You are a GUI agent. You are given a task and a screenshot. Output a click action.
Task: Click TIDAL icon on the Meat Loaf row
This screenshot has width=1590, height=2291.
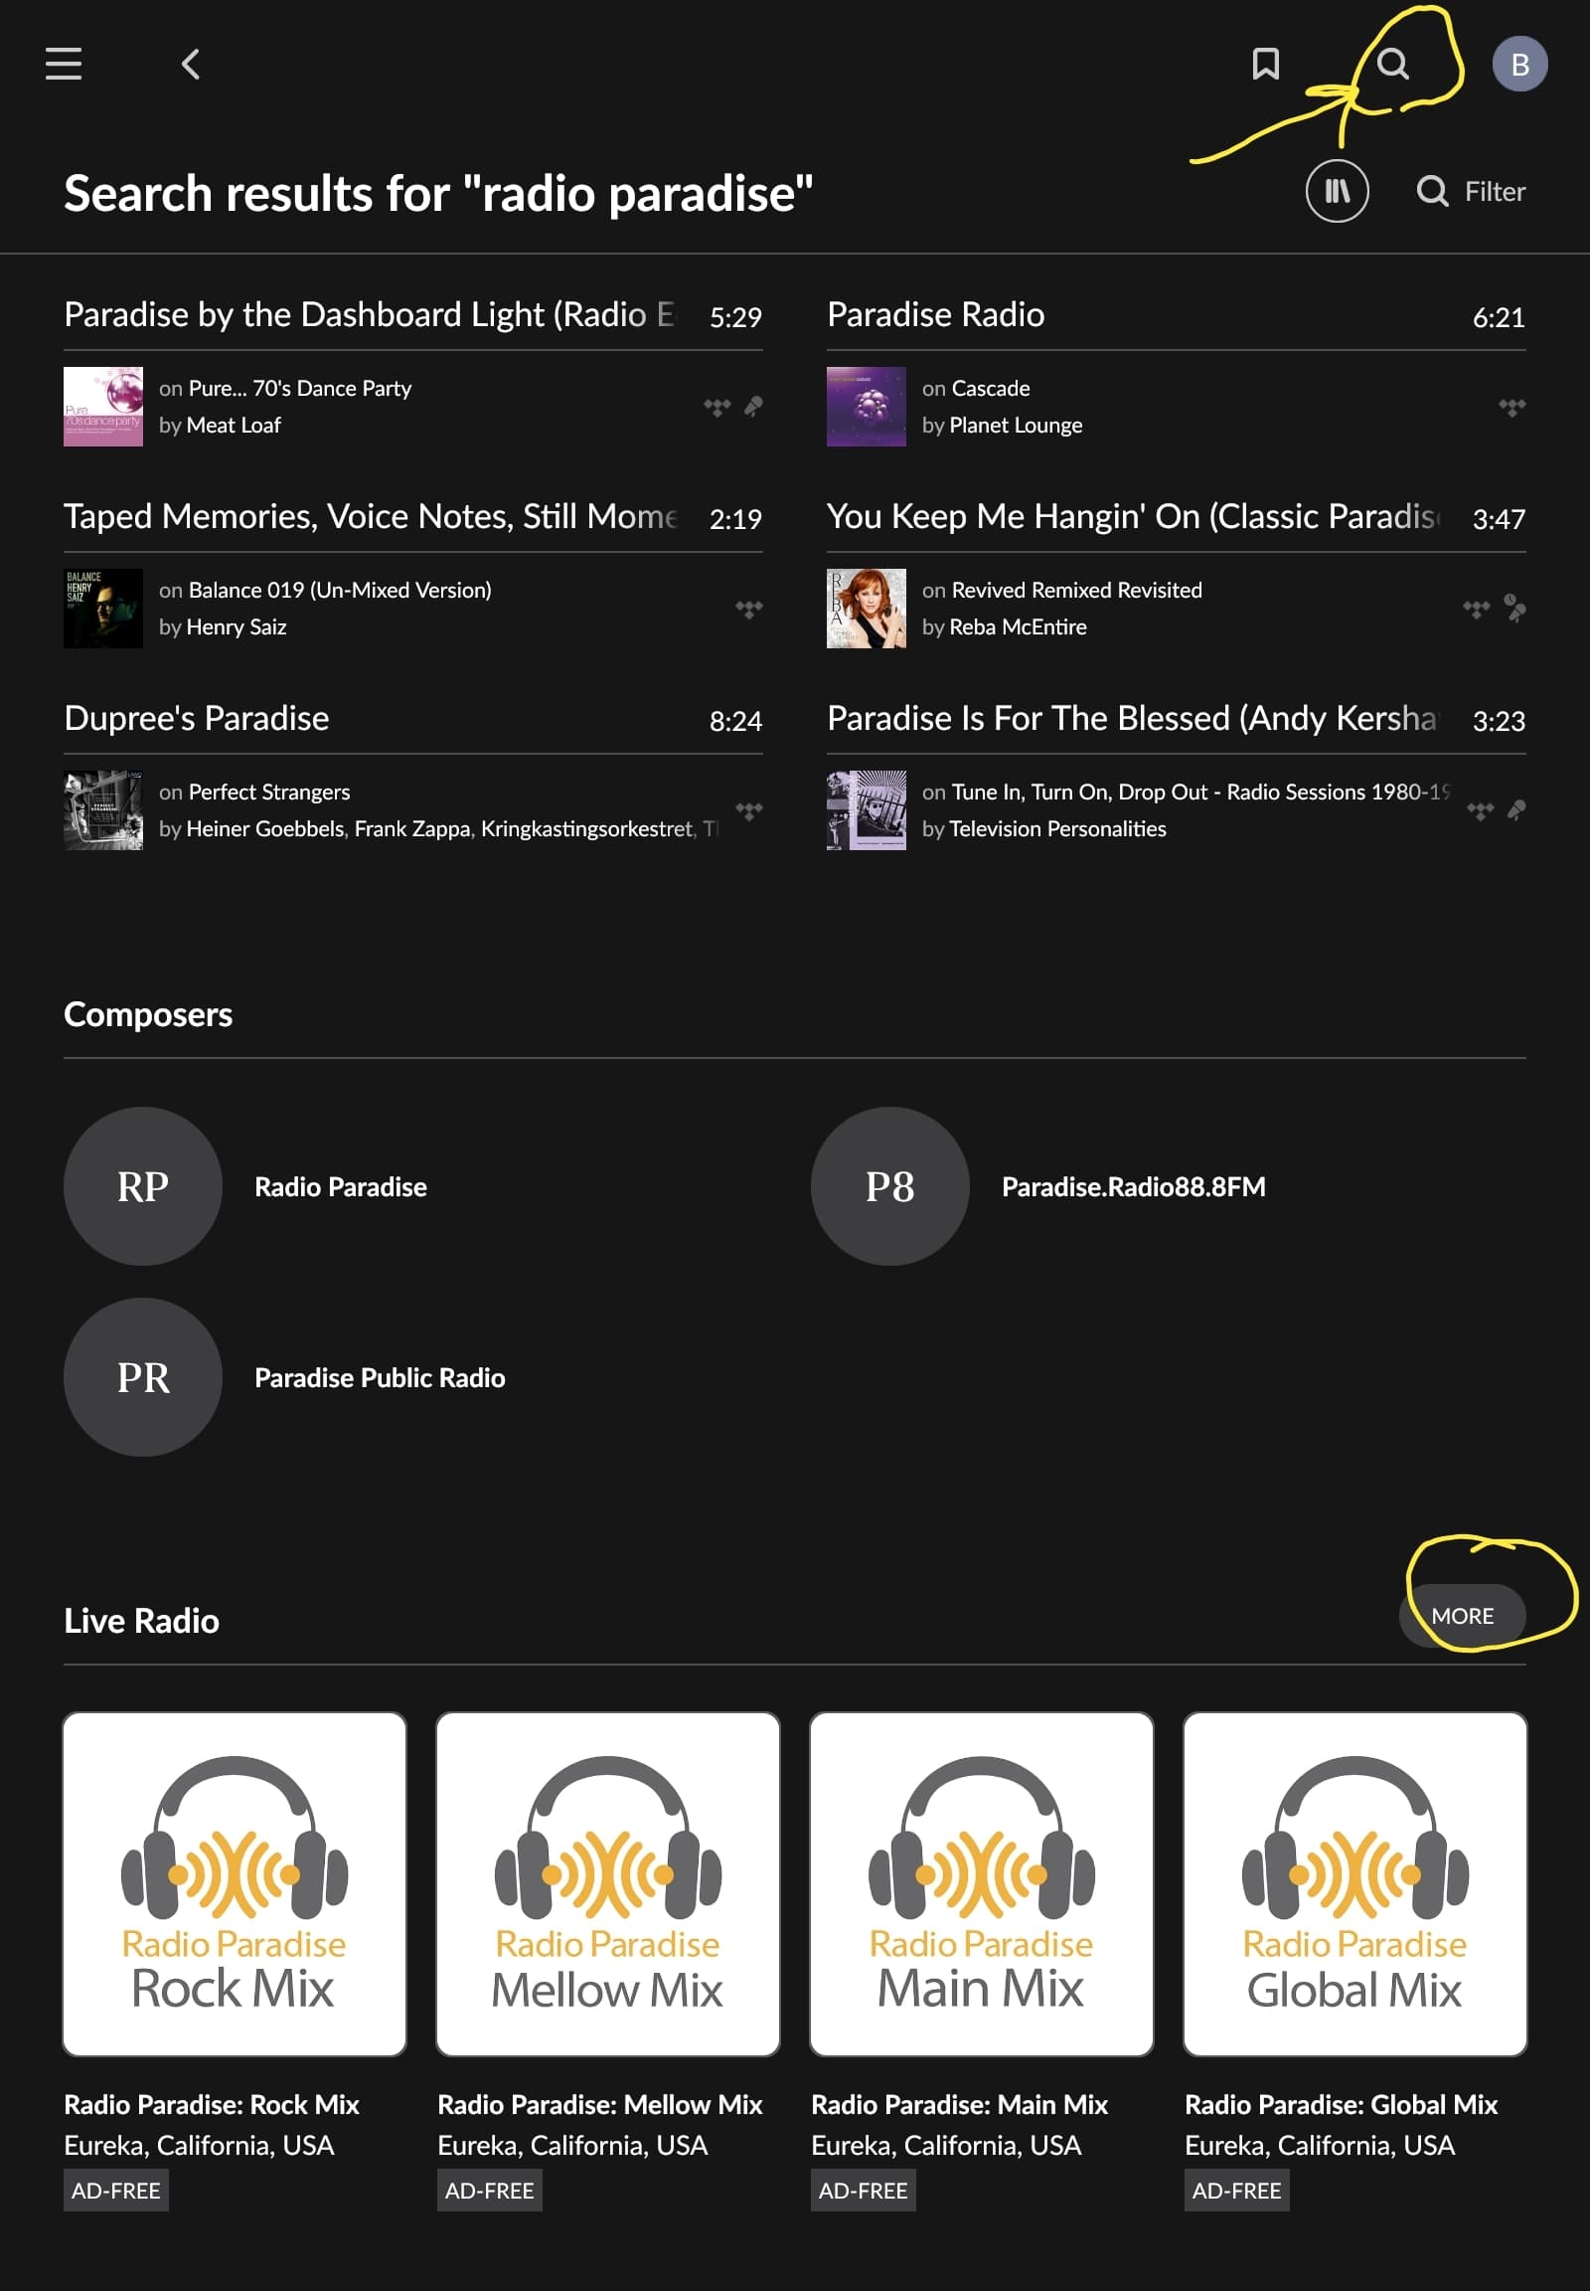click(x=717, y=407)
